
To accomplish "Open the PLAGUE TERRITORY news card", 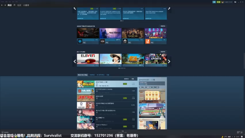I will click(x=111, y=13).
